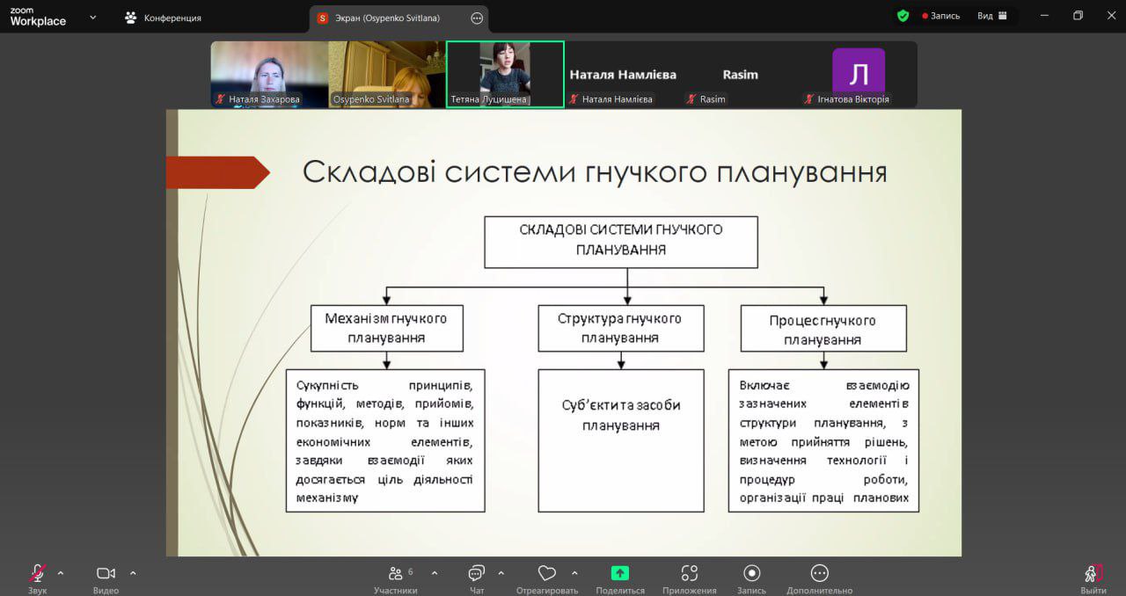Open the More (Дополнительно) options
Viewport: 1126px width, 596px height.
coord(819,575)
